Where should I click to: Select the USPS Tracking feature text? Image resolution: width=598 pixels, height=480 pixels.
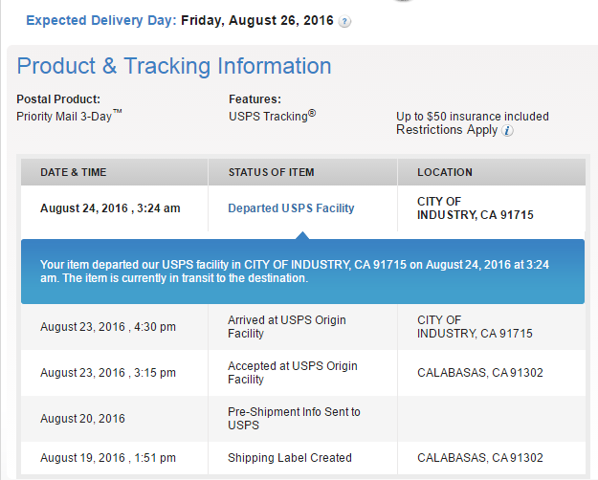pyautogui.click(x=272, y=116)
